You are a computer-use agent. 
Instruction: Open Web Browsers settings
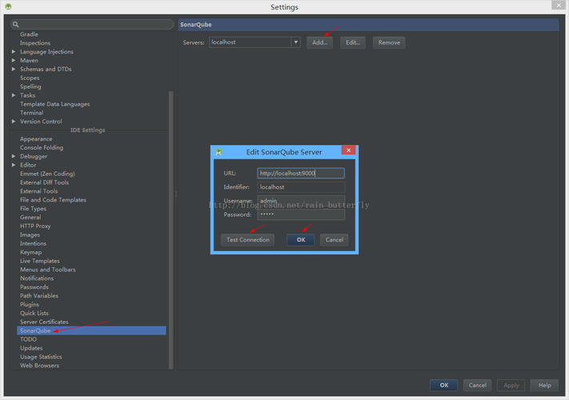point(39,365)
